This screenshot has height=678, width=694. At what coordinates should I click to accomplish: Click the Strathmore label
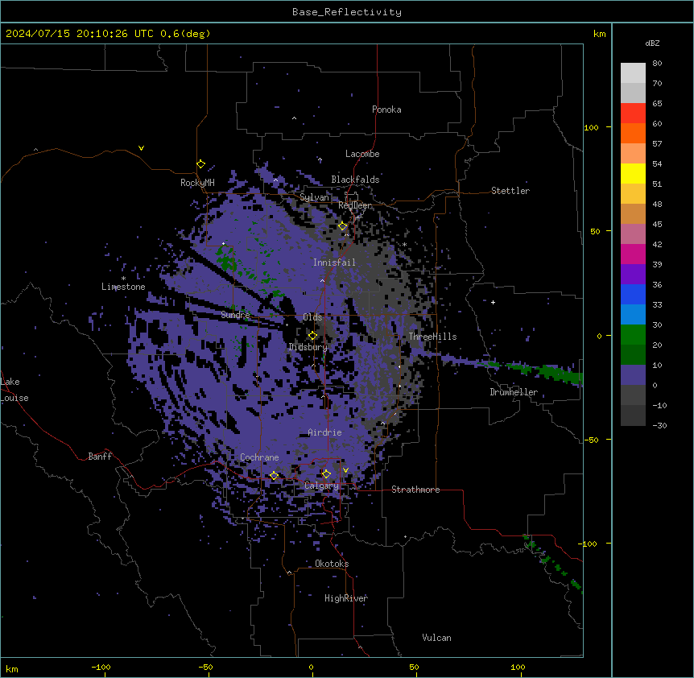coord(415,490)
